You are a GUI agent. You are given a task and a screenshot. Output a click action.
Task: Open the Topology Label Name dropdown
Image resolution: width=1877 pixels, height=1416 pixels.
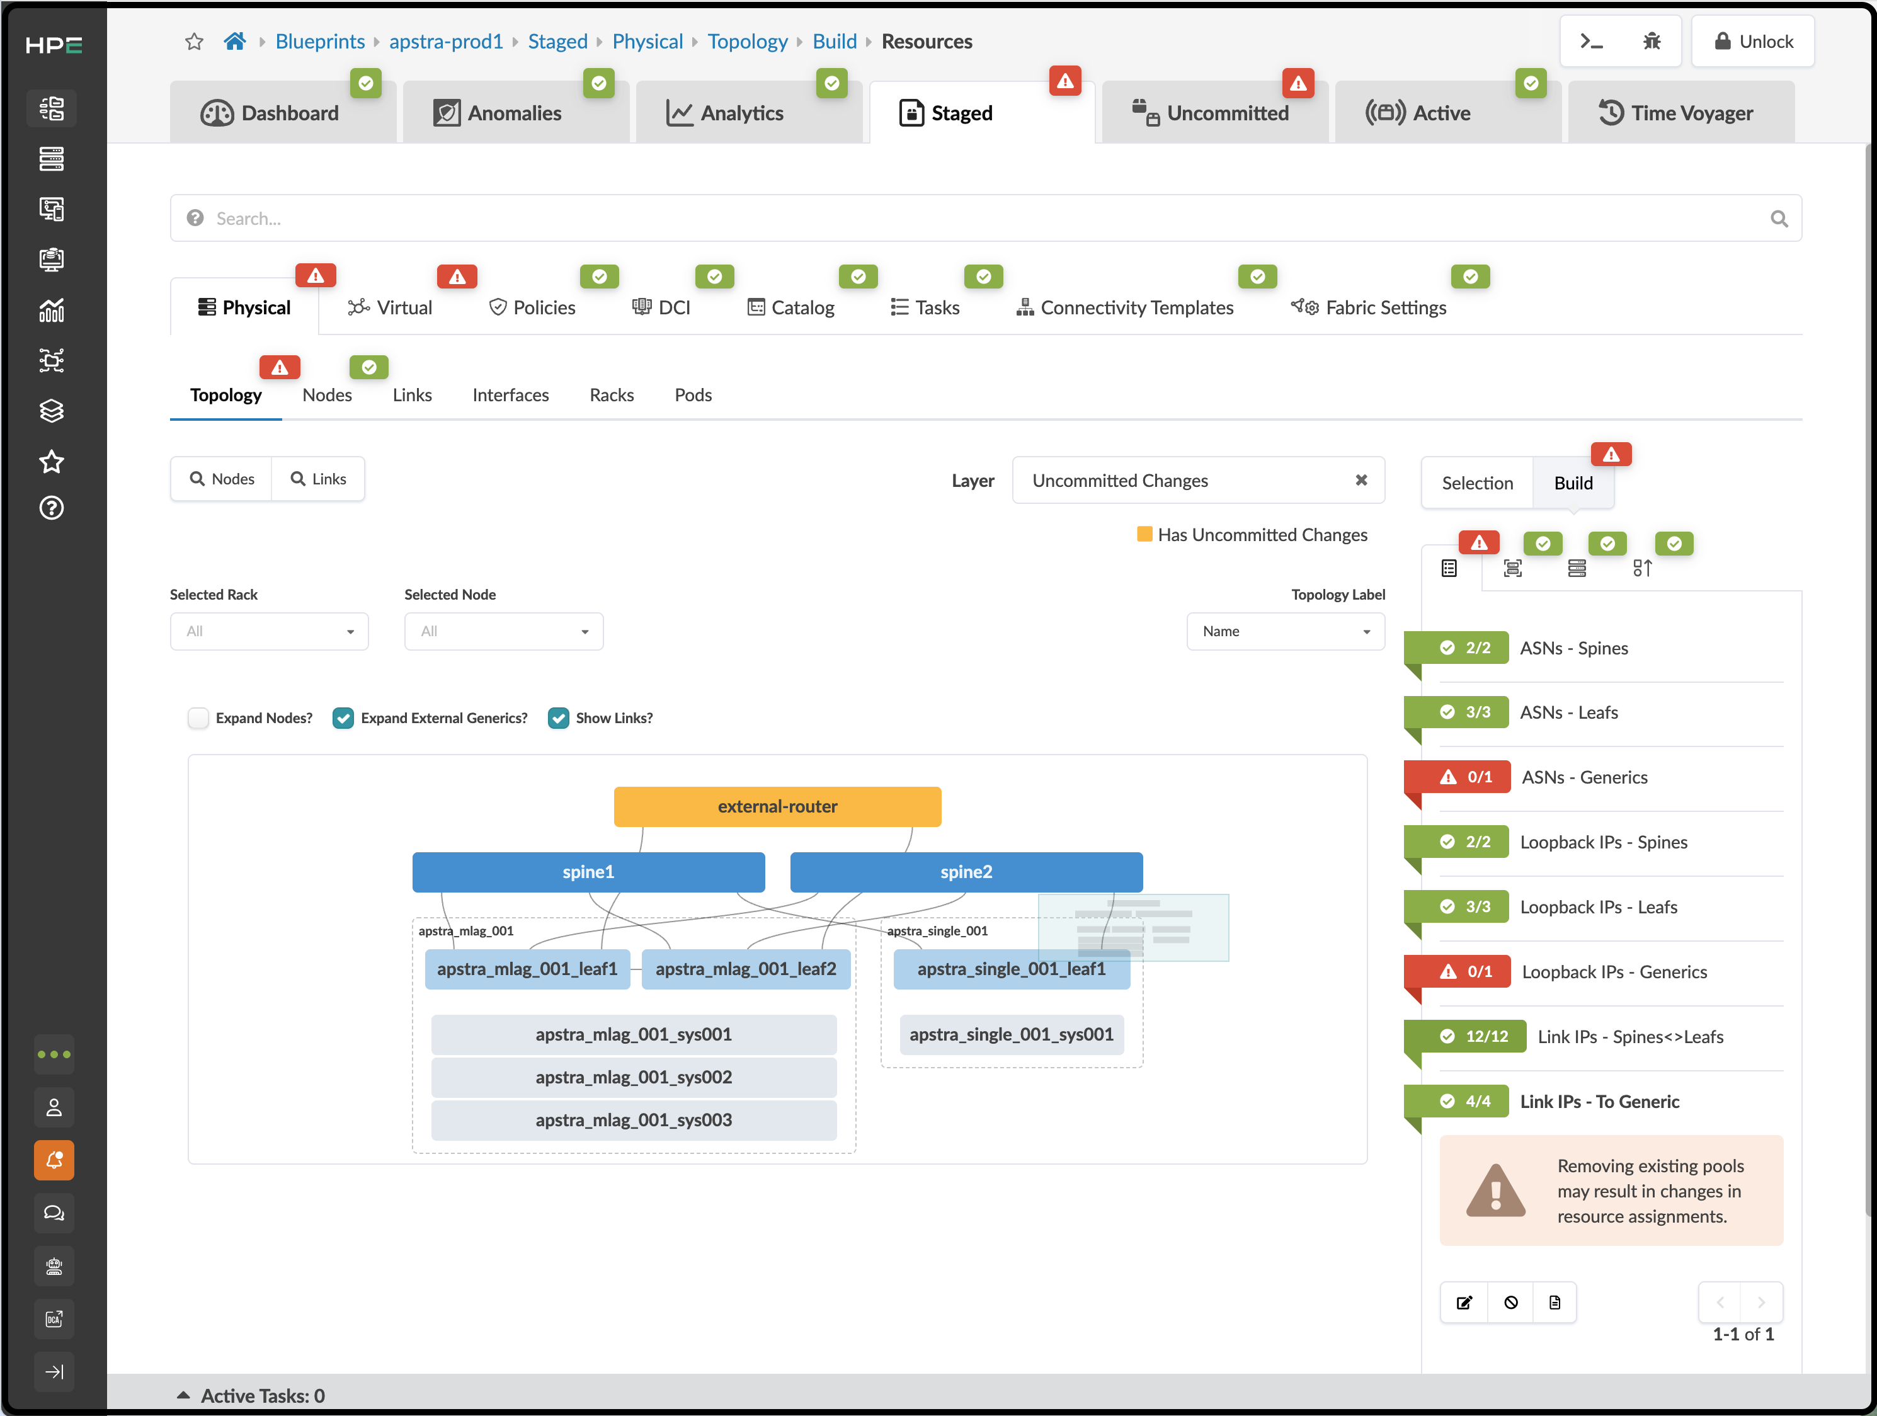coord(1286,631)
